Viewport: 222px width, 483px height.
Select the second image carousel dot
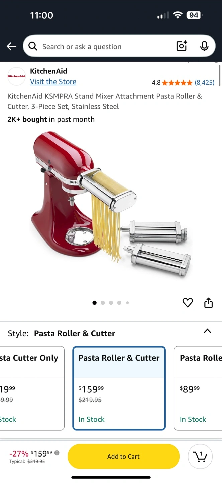pos(103,303)
